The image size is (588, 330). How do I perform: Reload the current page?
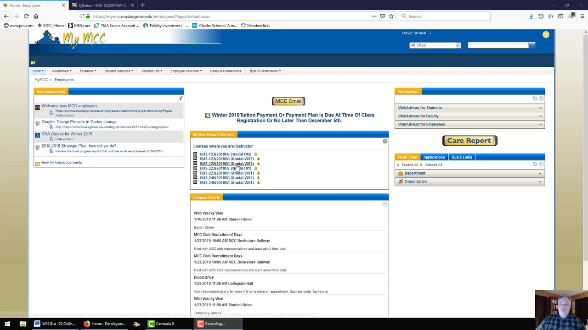tap(26, 16)
